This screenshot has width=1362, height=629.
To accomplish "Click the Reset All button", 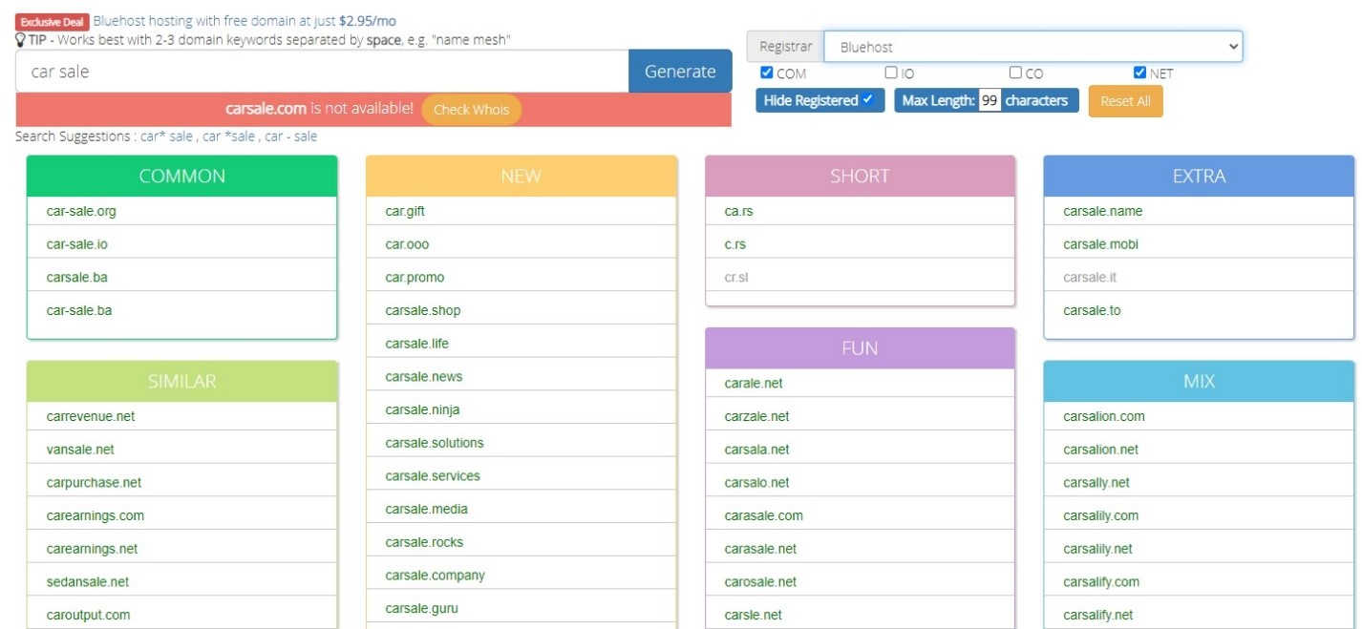I will click(1125, 101).
